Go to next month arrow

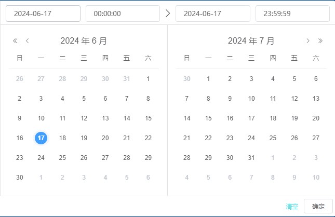click(308, 40)
